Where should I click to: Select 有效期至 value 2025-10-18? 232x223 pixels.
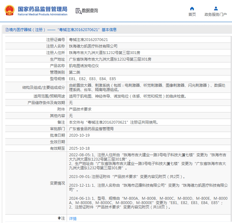click(x=79, y=148)
